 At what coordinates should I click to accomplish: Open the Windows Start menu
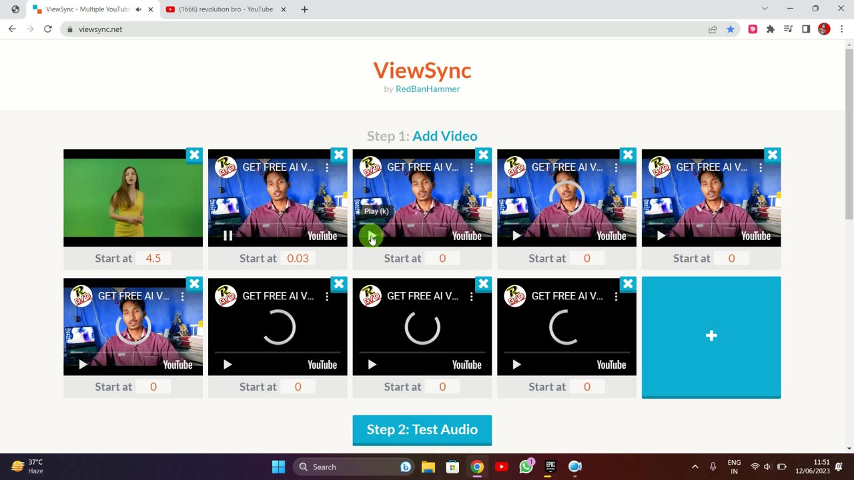pos(279,467)
